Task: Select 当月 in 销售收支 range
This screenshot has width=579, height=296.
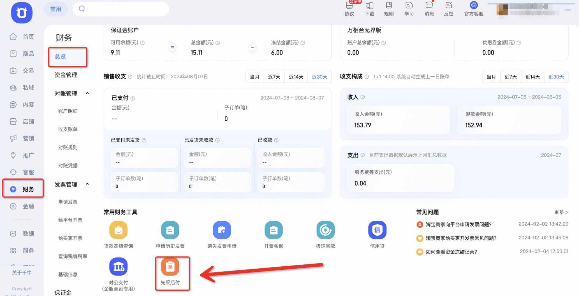Action: pyautogui.click(x=254, y=77)
